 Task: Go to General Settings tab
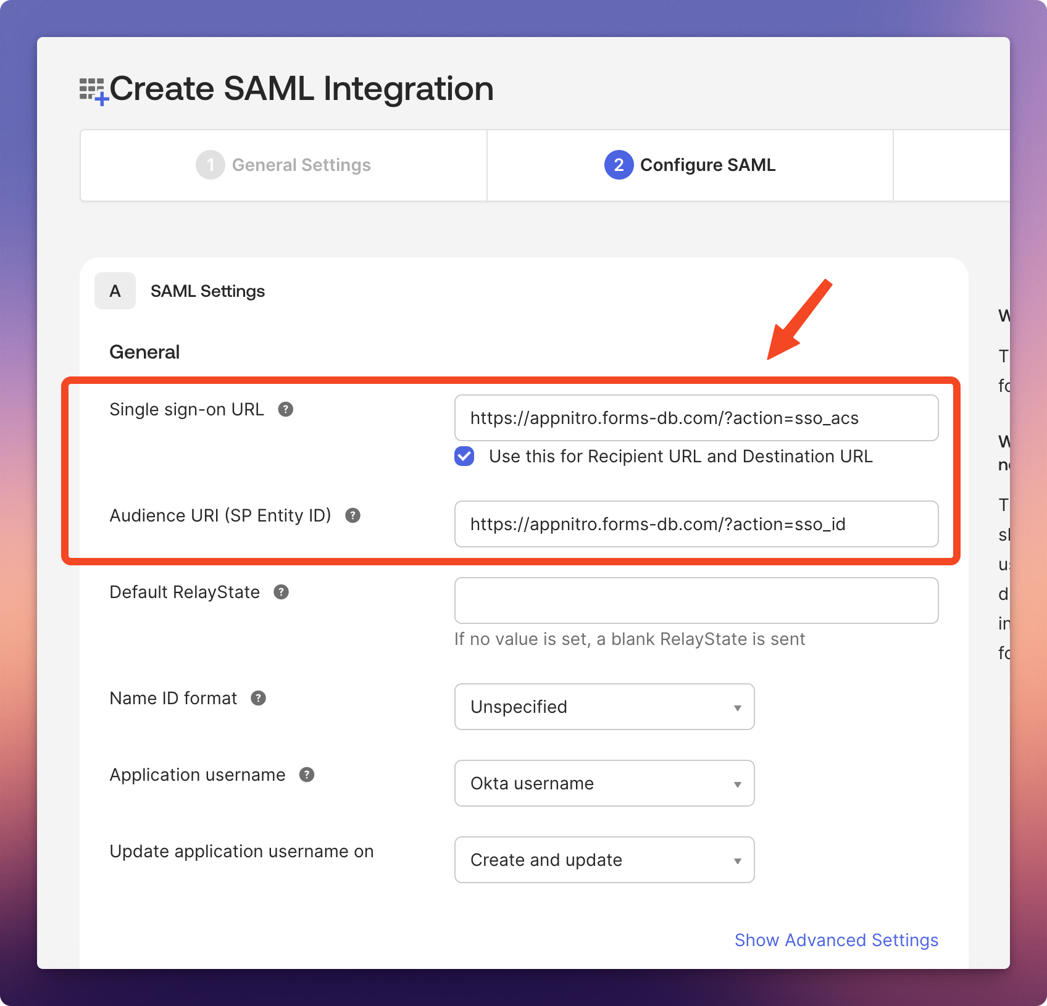point(301,165)
